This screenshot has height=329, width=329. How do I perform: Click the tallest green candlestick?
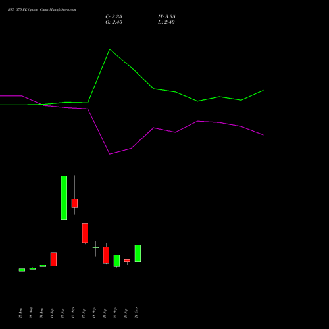[64, 197]
